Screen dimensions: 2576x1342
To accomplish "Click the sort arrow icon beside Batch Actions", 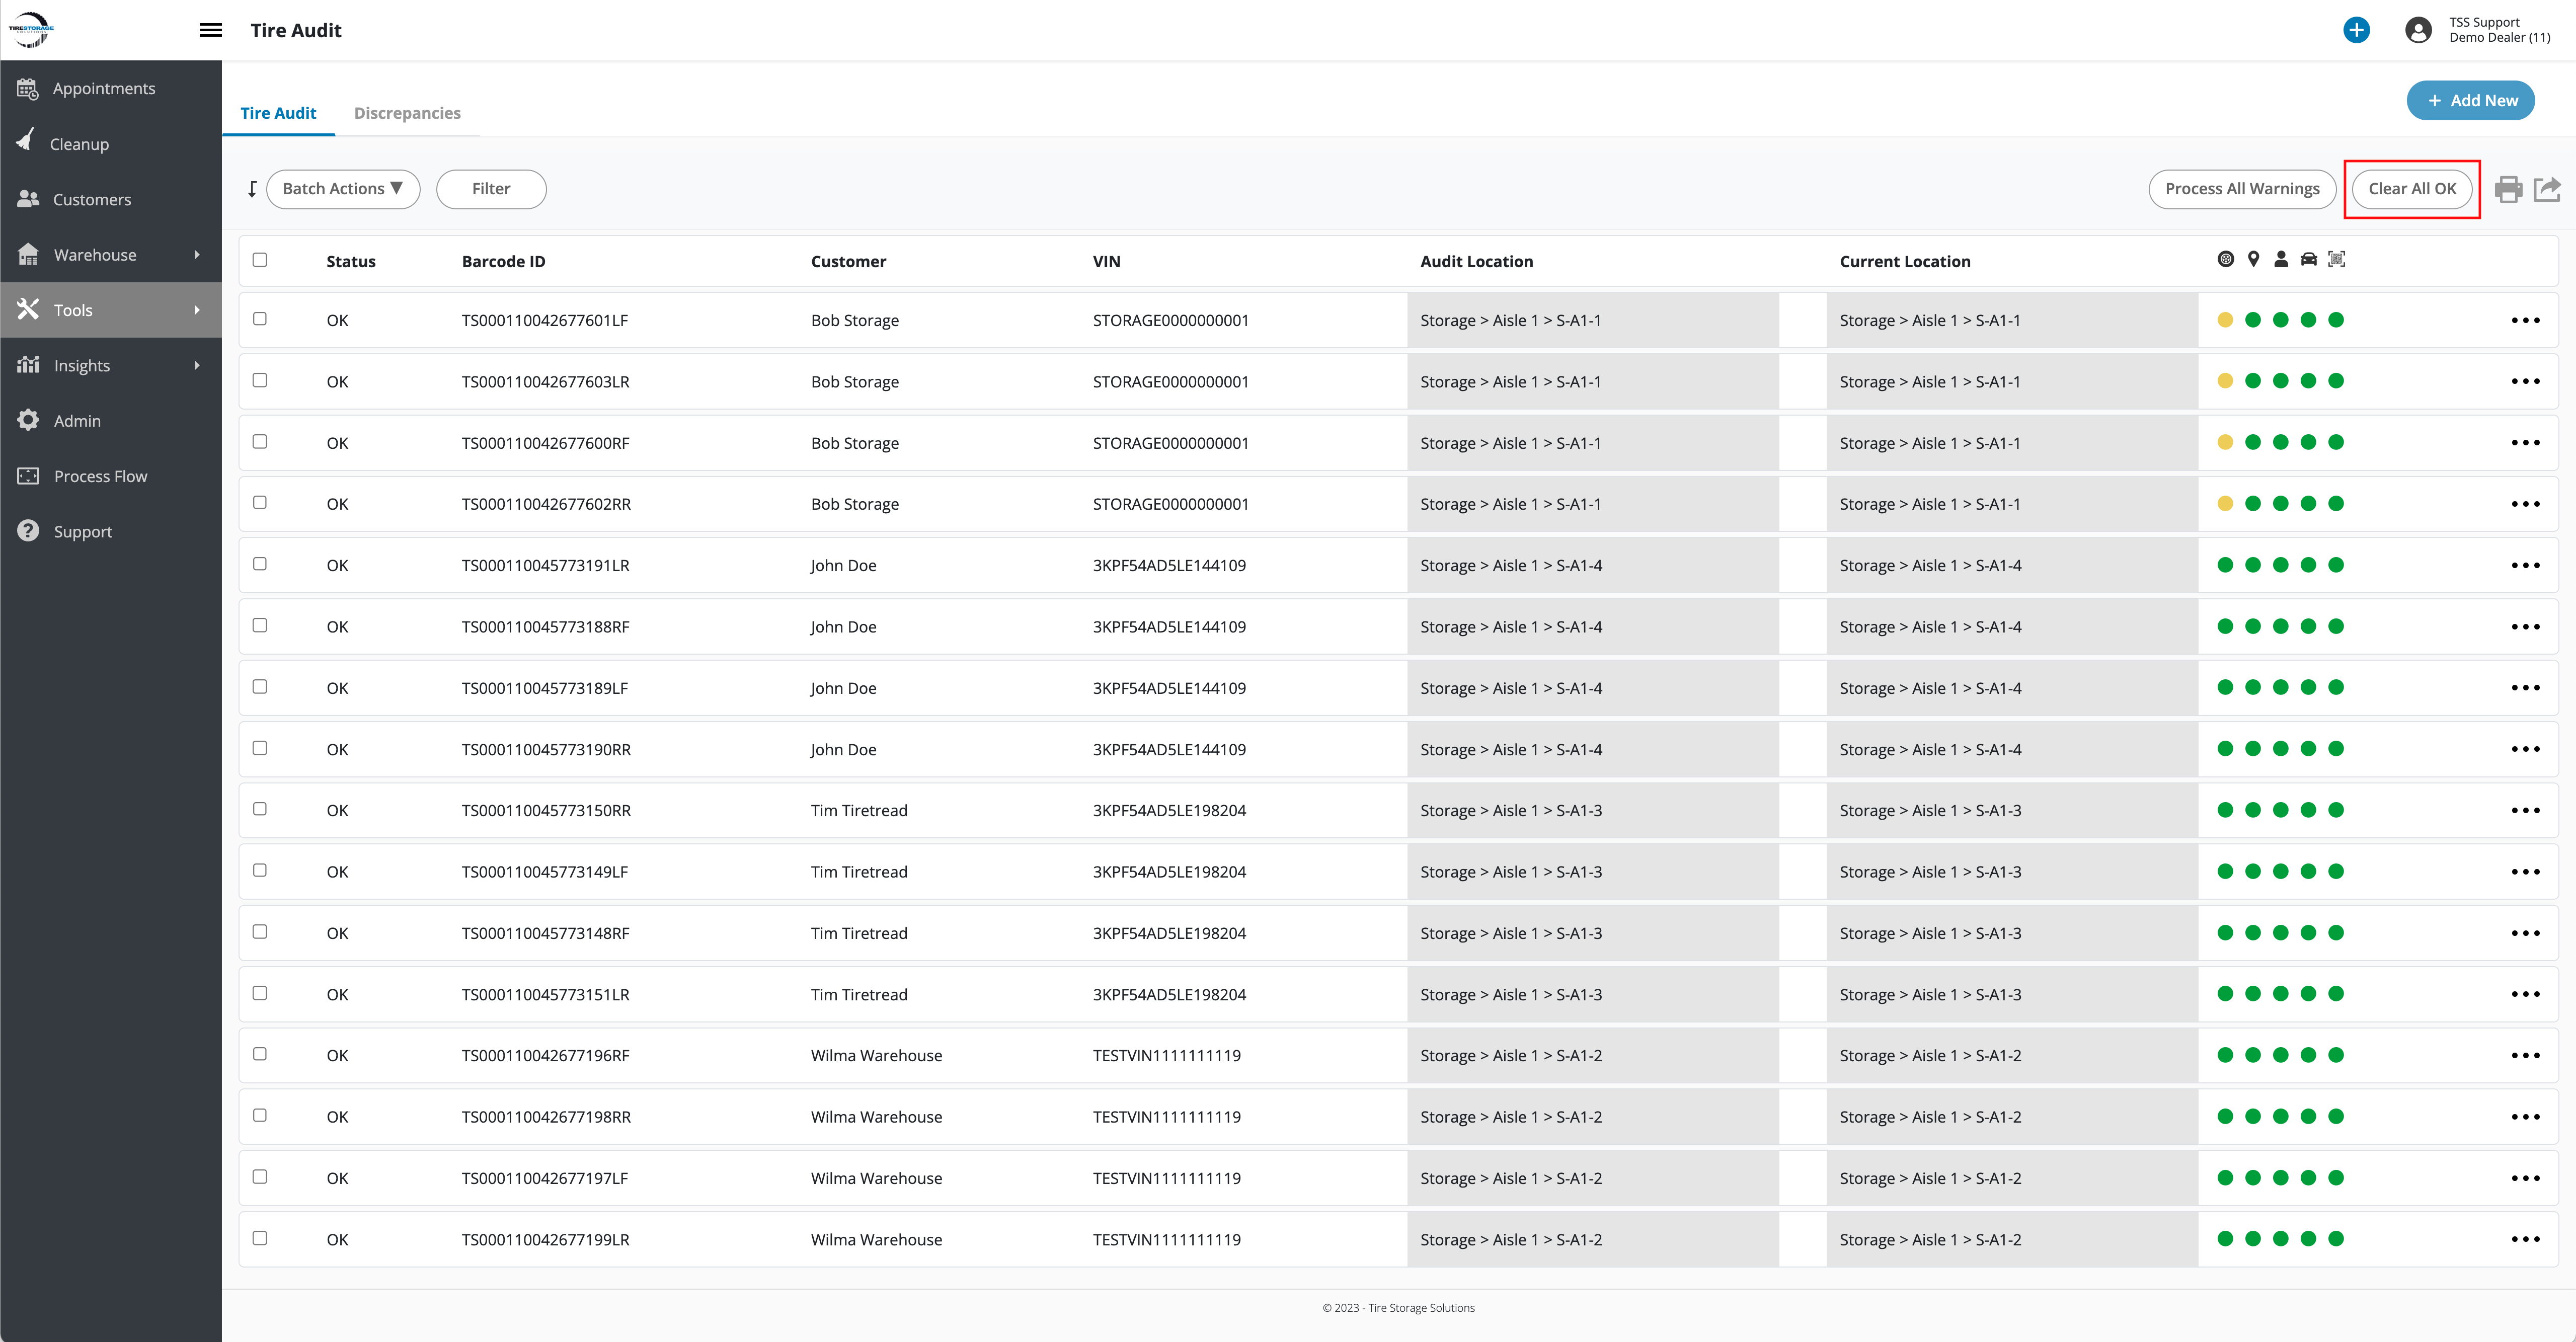I will 252,189.
